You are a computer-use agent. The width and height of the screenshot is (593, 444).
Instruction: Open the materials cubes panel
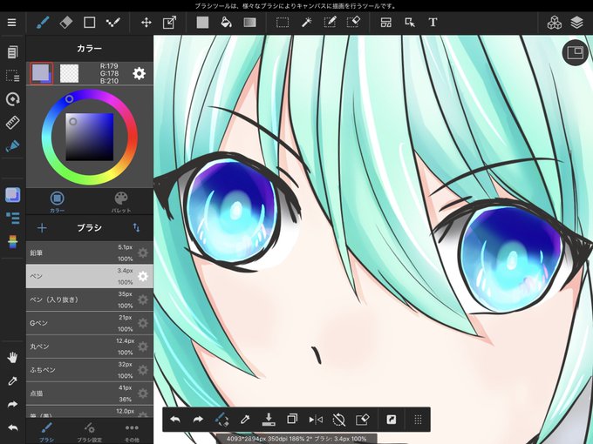(x=554, y=23)
